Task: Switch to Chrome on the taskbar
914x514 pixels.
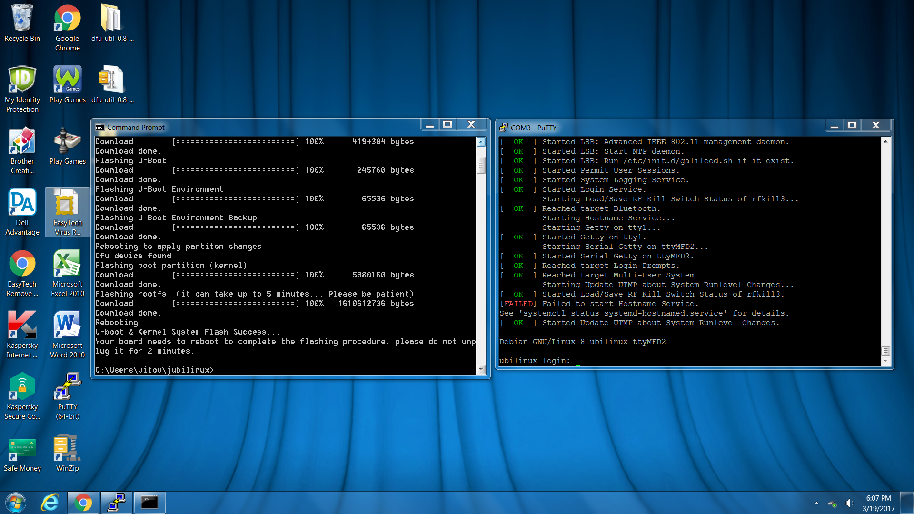Action: [83, 503]
